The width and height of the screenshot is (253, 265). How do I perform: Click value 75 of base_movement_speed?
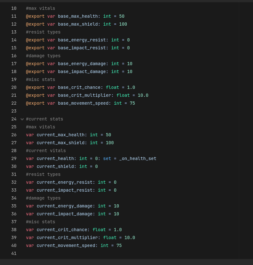pos(132,103)
